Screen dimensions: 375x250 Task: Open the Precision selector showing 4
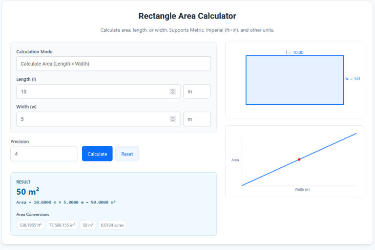pos(44,154)
